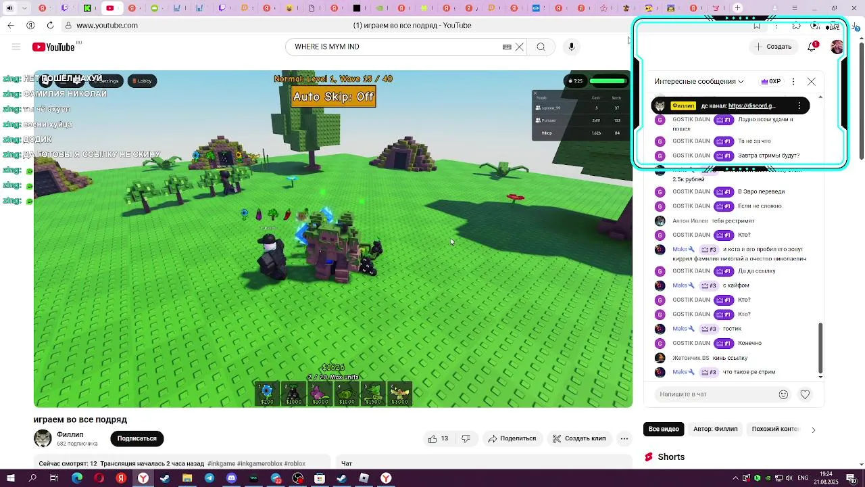Viewport: 865px width, 487px height.
Task: Open the discord link in pinned message
Action: (x=752, y=106)
